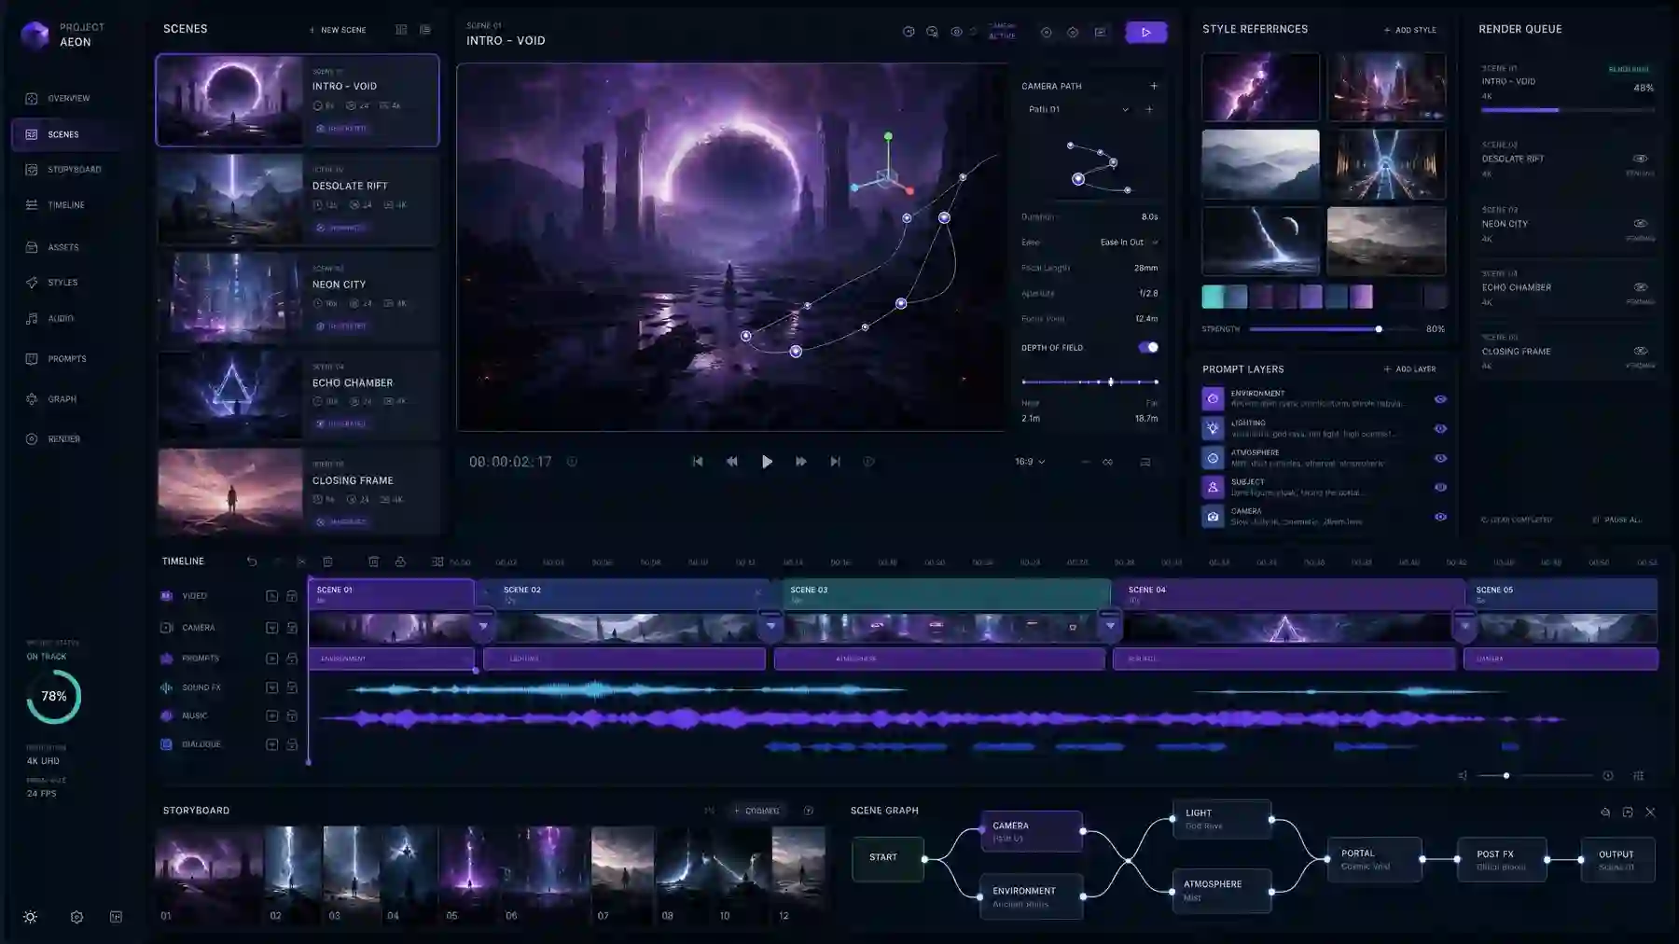1679x944 pixels.
Task: Expand the Sound FX track options box
Action: [272, 687]
